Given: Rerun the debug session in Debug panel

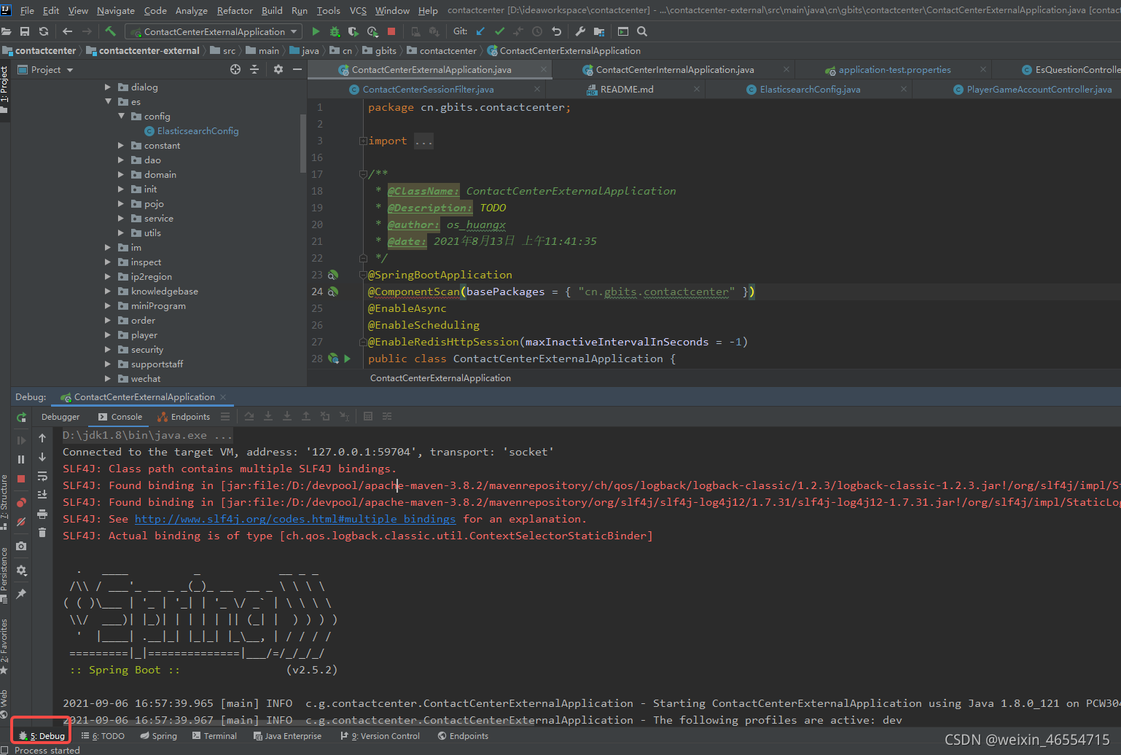Looking at the screenshot, I should (21, 418).
